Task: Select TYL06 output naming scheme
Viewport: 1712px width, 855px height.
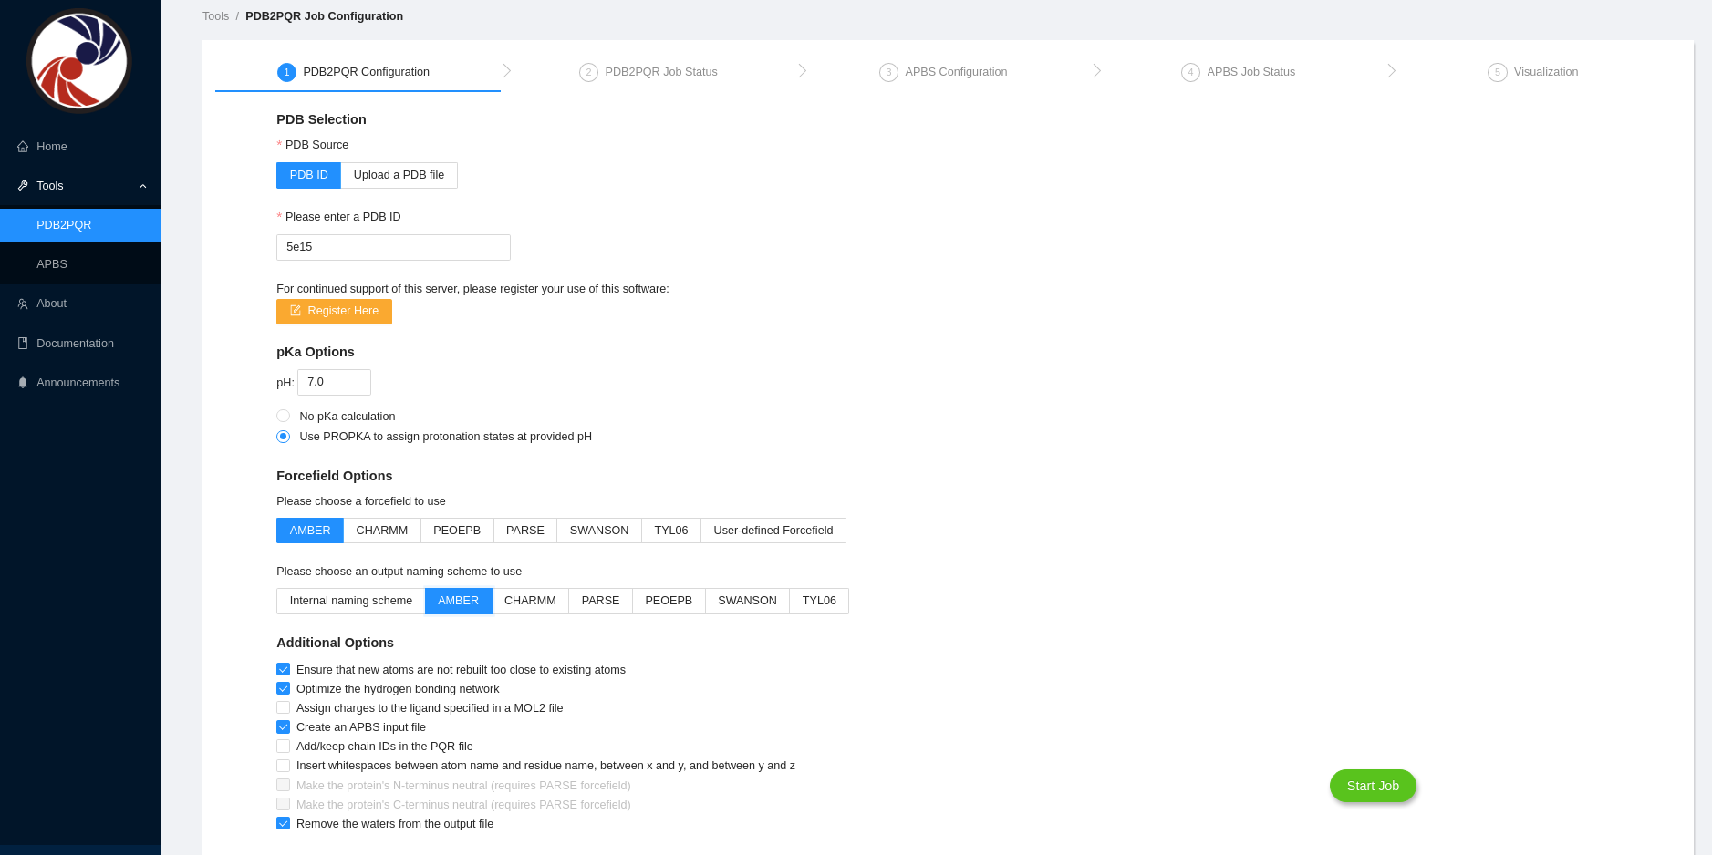Action: (x=819, y=601)
